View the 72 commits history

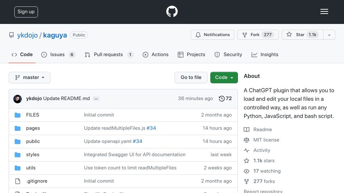[x=225, y=99]
